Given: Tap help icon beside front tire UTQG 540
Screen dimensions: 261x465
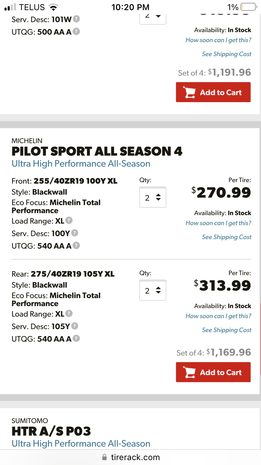Looking at the screenshot, I should pos(76,246).
